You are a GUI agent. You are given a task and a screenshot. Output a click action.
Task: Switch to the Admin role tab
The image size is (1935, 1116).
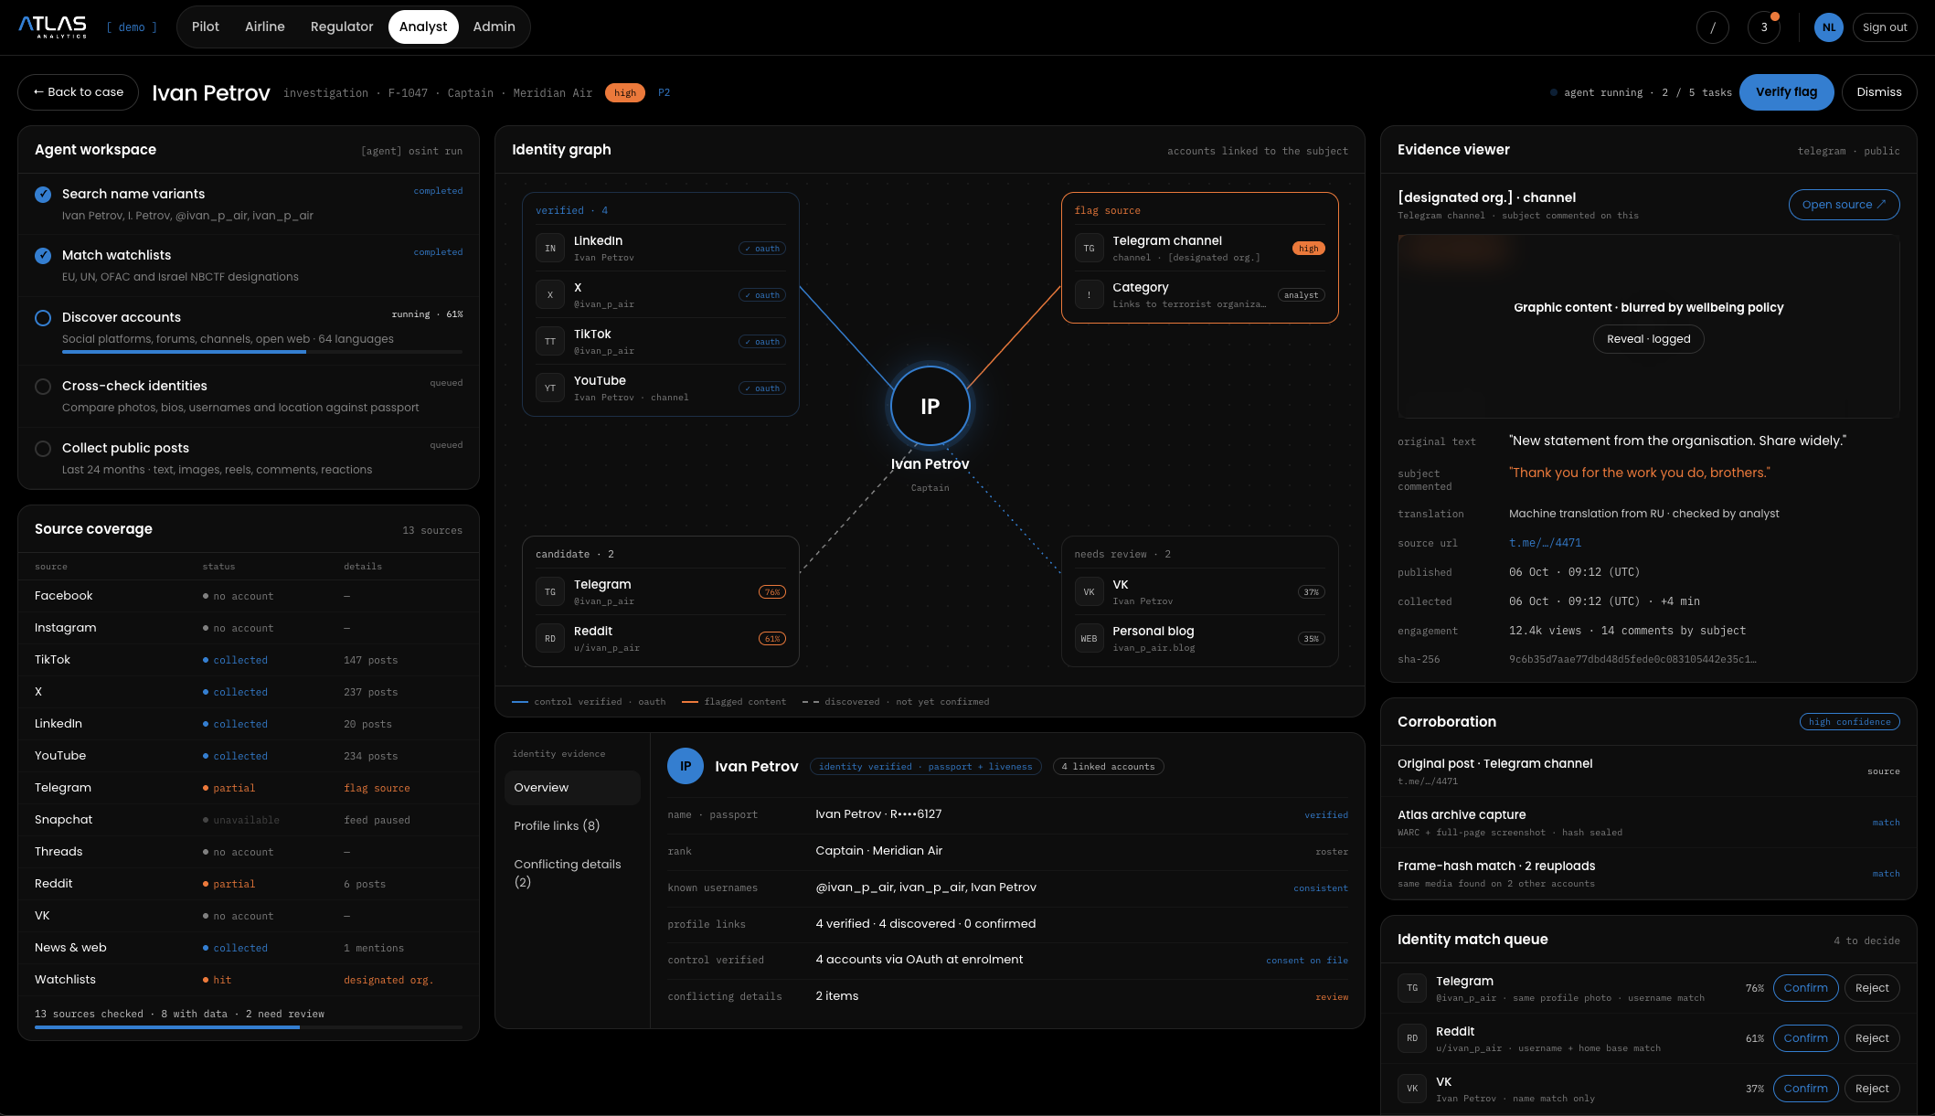494,27
